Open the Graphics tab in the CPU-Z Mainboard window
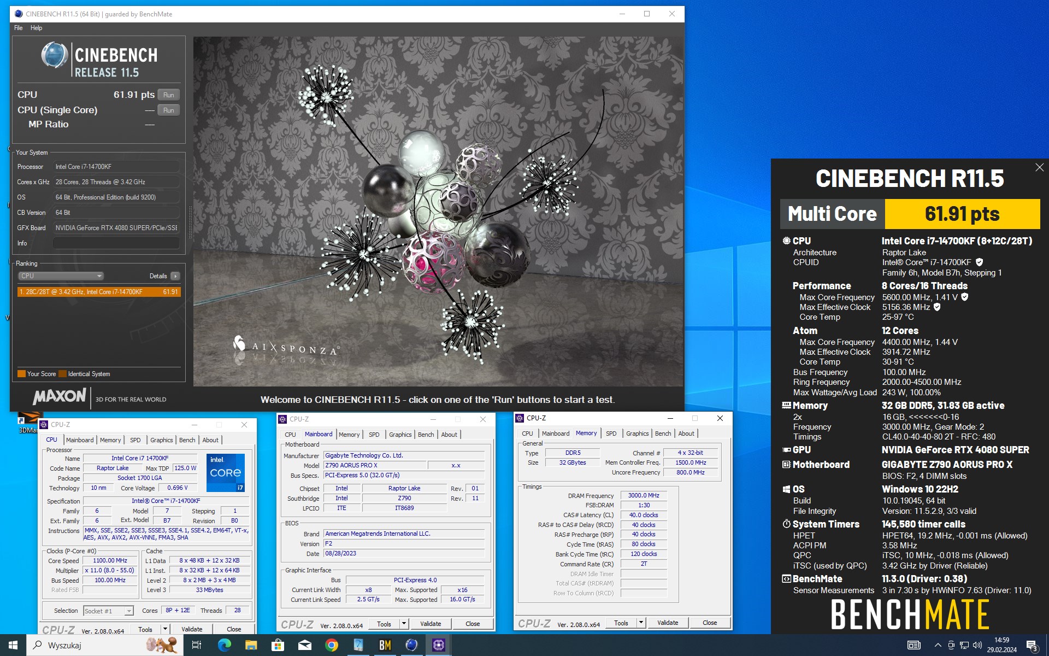 pyautogui.click(x=400, y=435)
